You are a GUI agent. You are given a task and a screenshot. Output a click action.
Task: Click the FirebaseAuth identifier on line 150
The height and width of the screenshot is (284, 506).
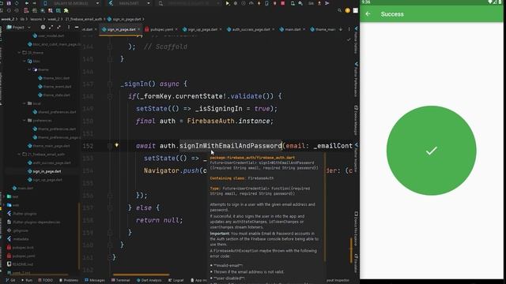coord(210,121)
